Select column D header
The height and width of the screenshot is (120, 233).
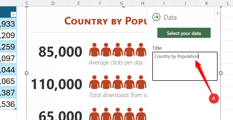[53, 3]
